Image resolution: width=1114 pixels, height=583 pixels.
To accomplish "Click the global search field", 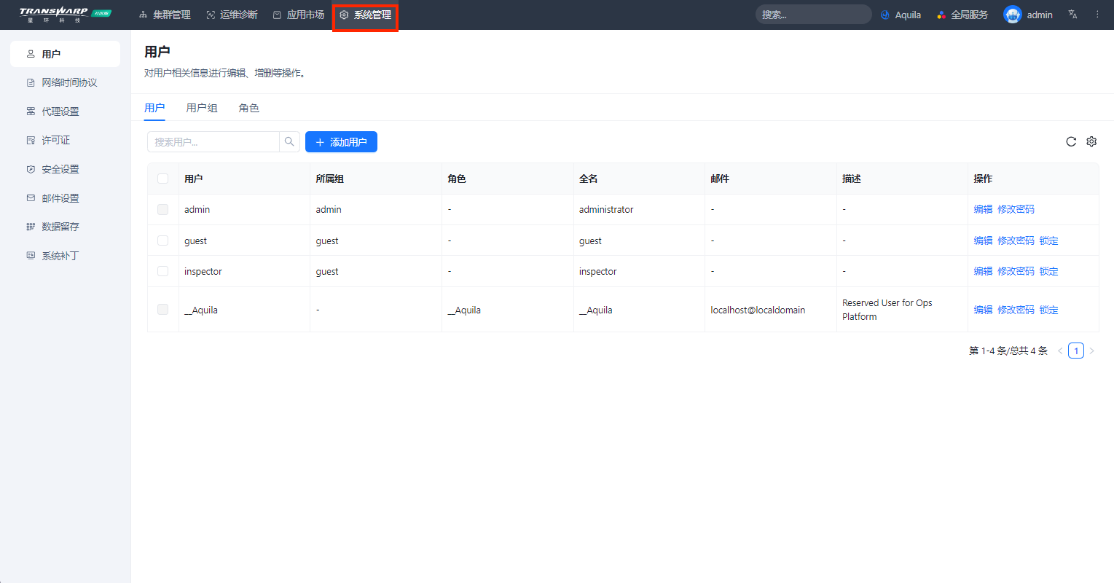I will click(813, 15).
